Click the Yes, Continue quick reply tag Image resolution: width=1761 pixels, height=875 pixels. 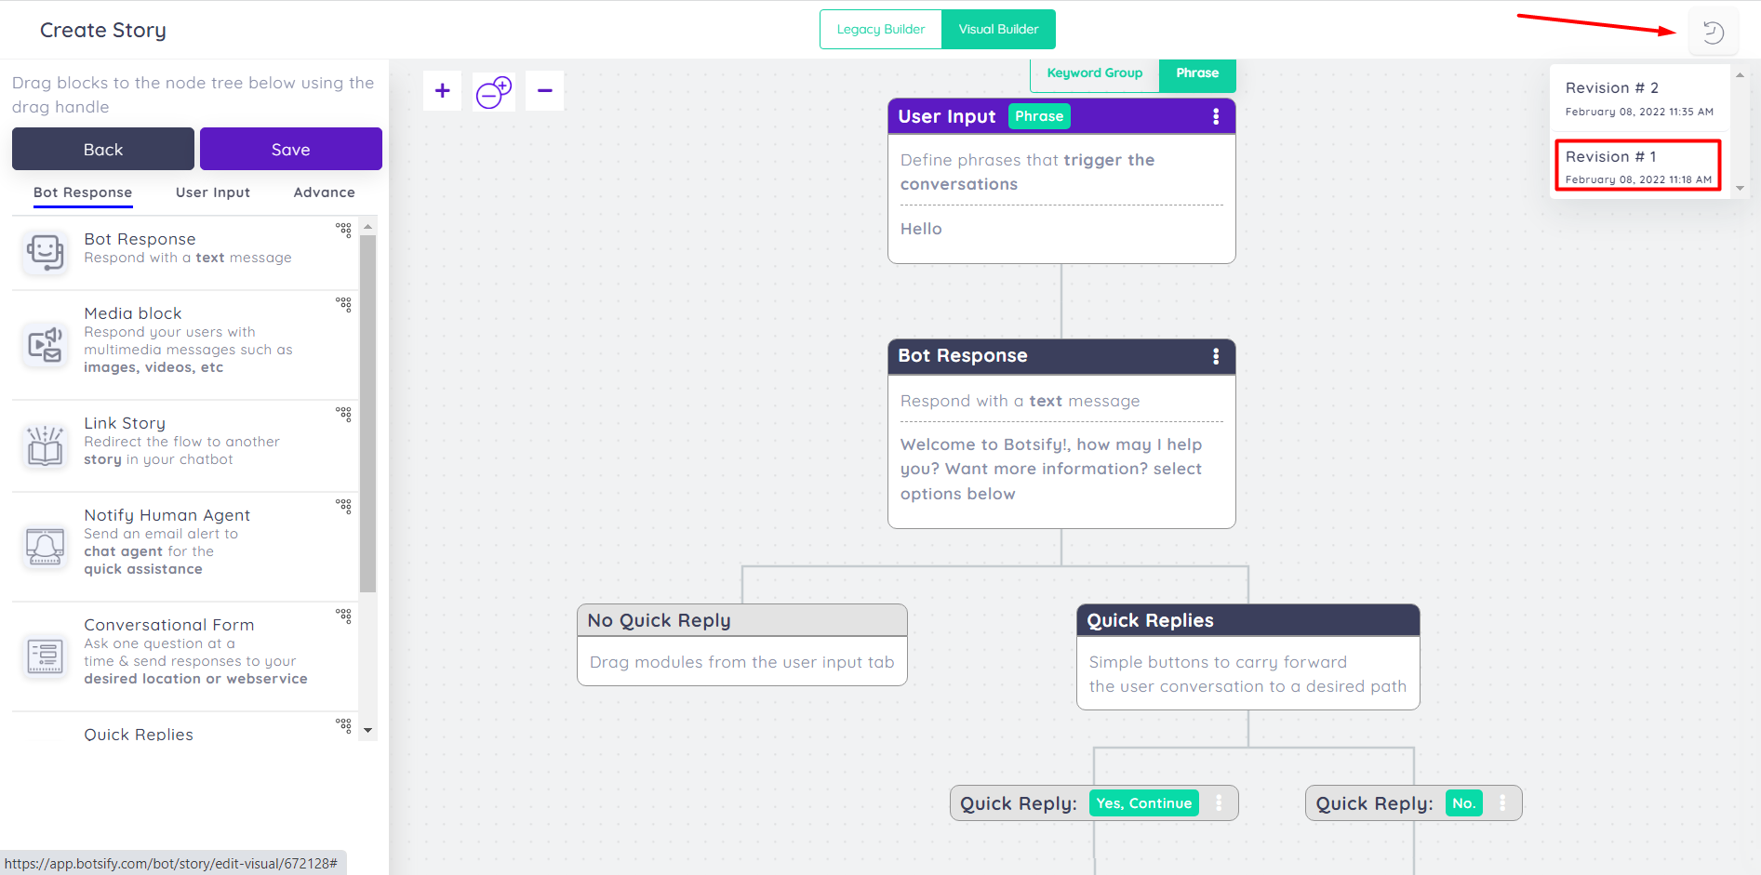pyautogui.click(x=1143, y=803)
